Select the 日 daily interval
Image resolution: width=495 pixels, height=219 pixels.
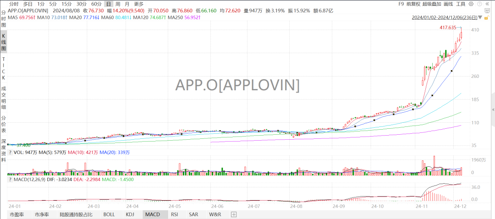point(109,4)
